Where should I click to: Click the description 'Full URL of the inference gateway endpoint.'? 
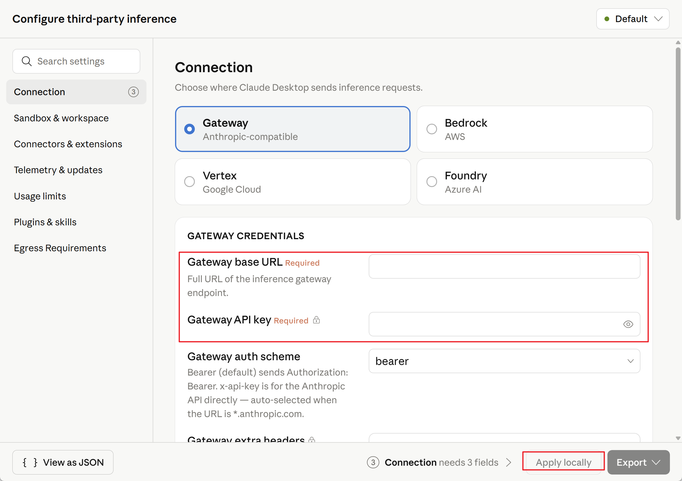tap(259, 286)
